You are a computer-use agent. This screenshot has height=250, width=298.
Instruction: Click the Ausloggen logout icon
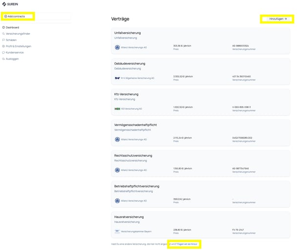point(3,59)
